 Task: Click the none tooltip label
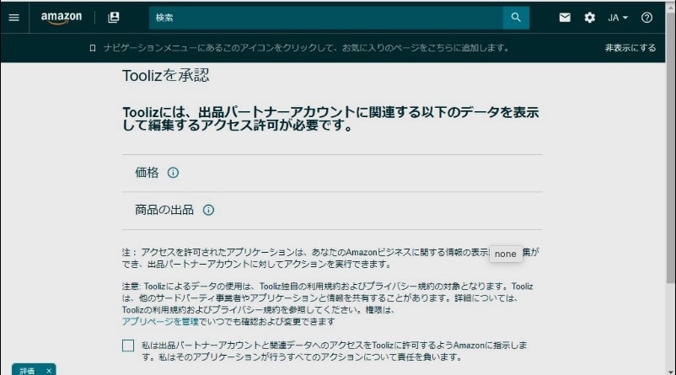(506, 254)
